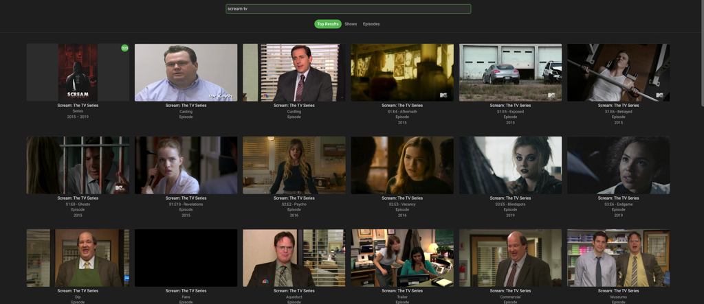Click the "Series" label under Scream poster
This screenshot has width=704, height=304.
(78, 111)
